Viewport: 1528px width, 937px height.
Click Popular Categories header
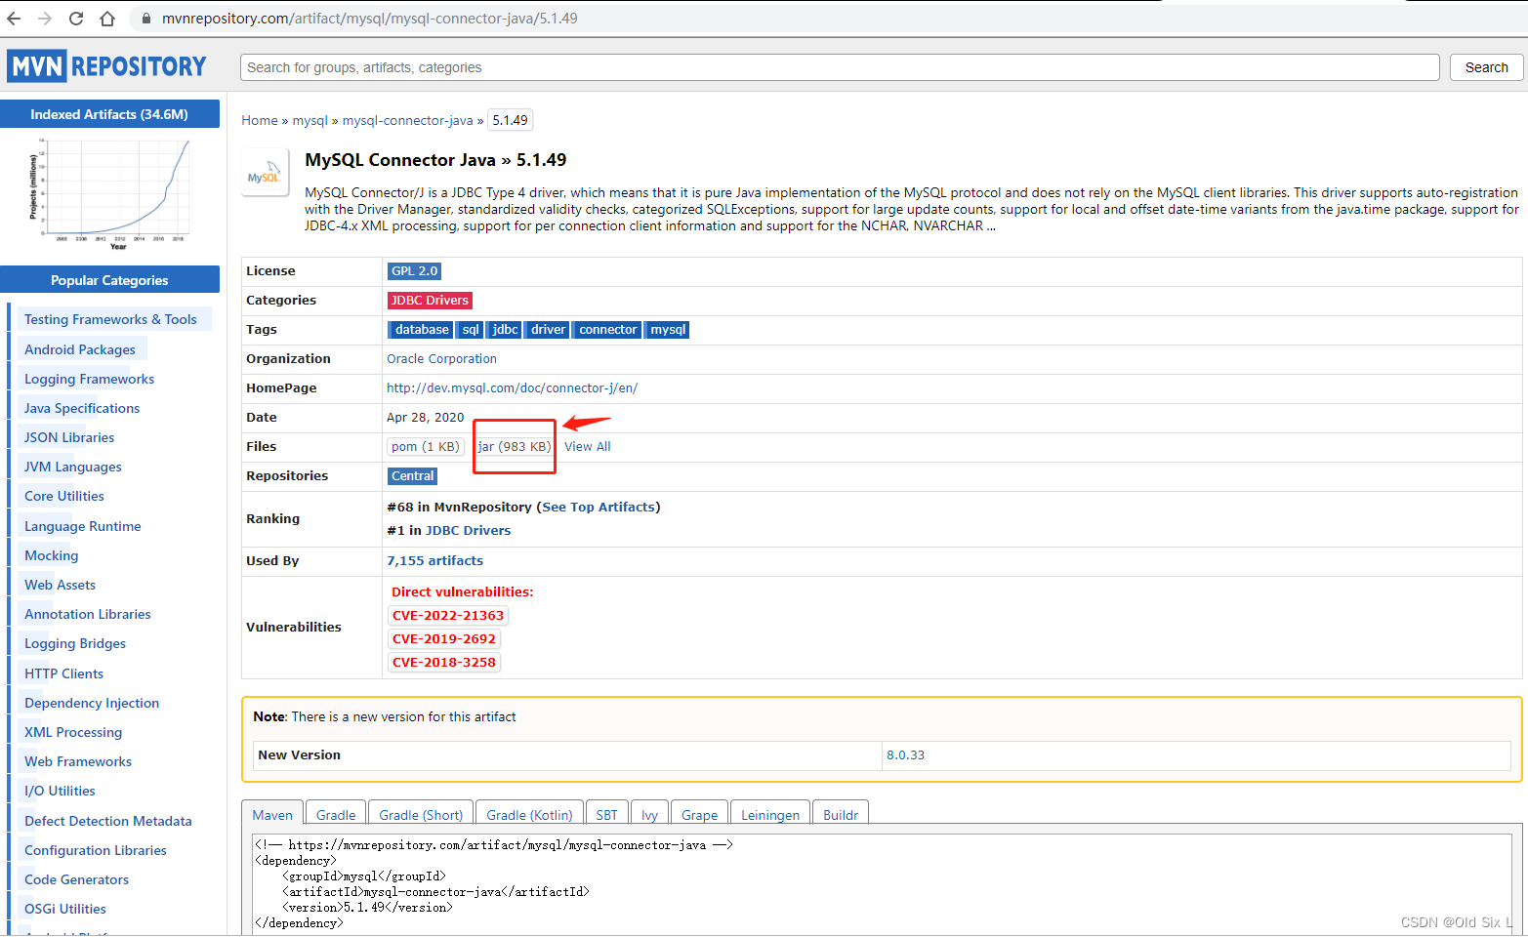[109, 280]
